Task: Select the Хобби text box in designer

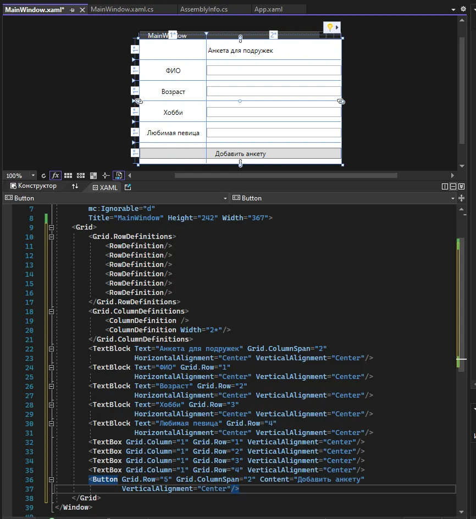Action: click(x=274, y=112)
